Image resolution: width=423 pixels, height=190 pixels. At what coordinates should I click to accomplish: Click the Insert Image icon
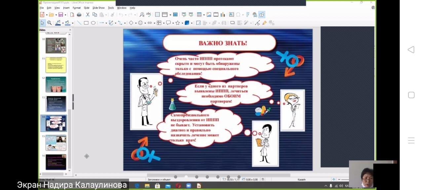tap(209, 15)
